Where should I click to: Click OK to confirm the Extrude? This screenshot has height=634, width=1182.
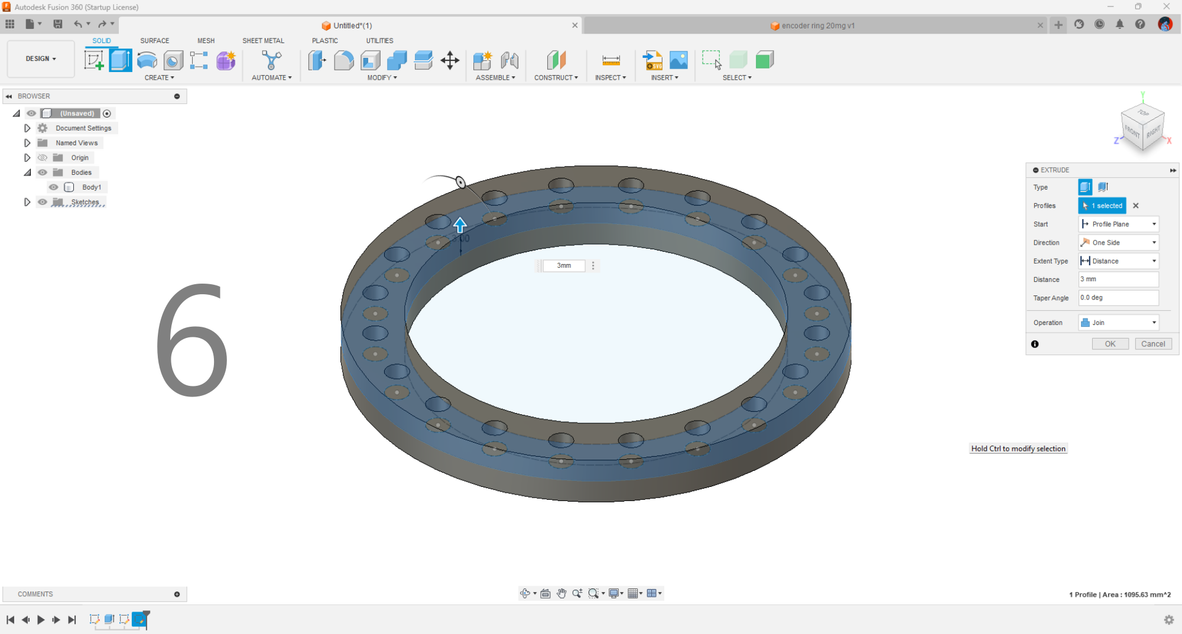click(x=1110, y=343)
